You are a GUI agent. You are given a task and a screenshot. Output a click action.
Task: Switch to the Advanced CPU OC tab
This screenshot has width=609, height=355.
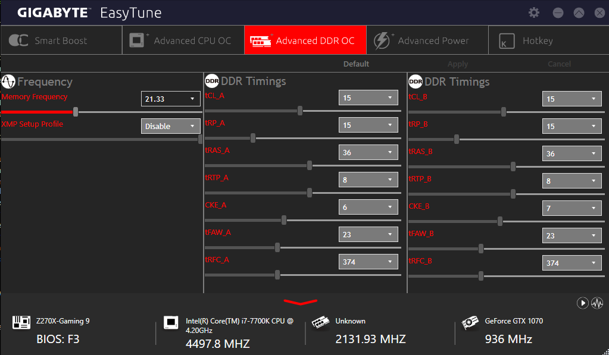point(183,40)
